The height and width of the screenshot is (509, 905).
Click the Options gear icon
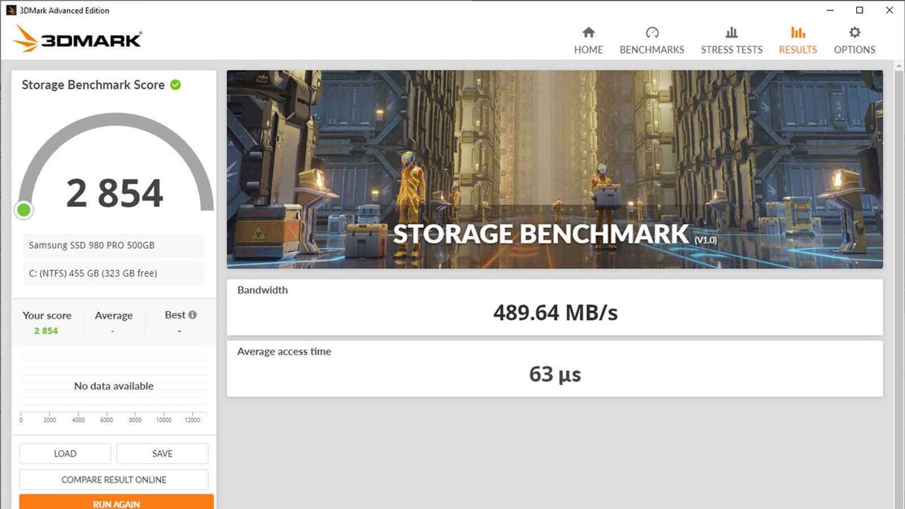tap(855, 32)
